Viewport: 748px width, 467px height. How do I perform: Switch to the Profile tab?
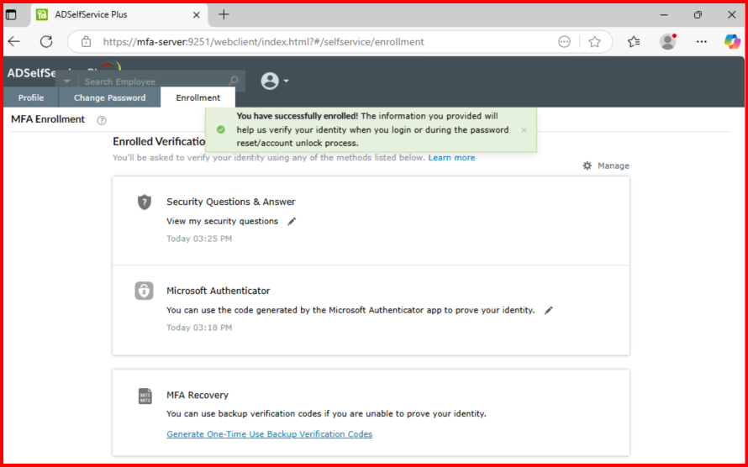click(x=31, y=98)
